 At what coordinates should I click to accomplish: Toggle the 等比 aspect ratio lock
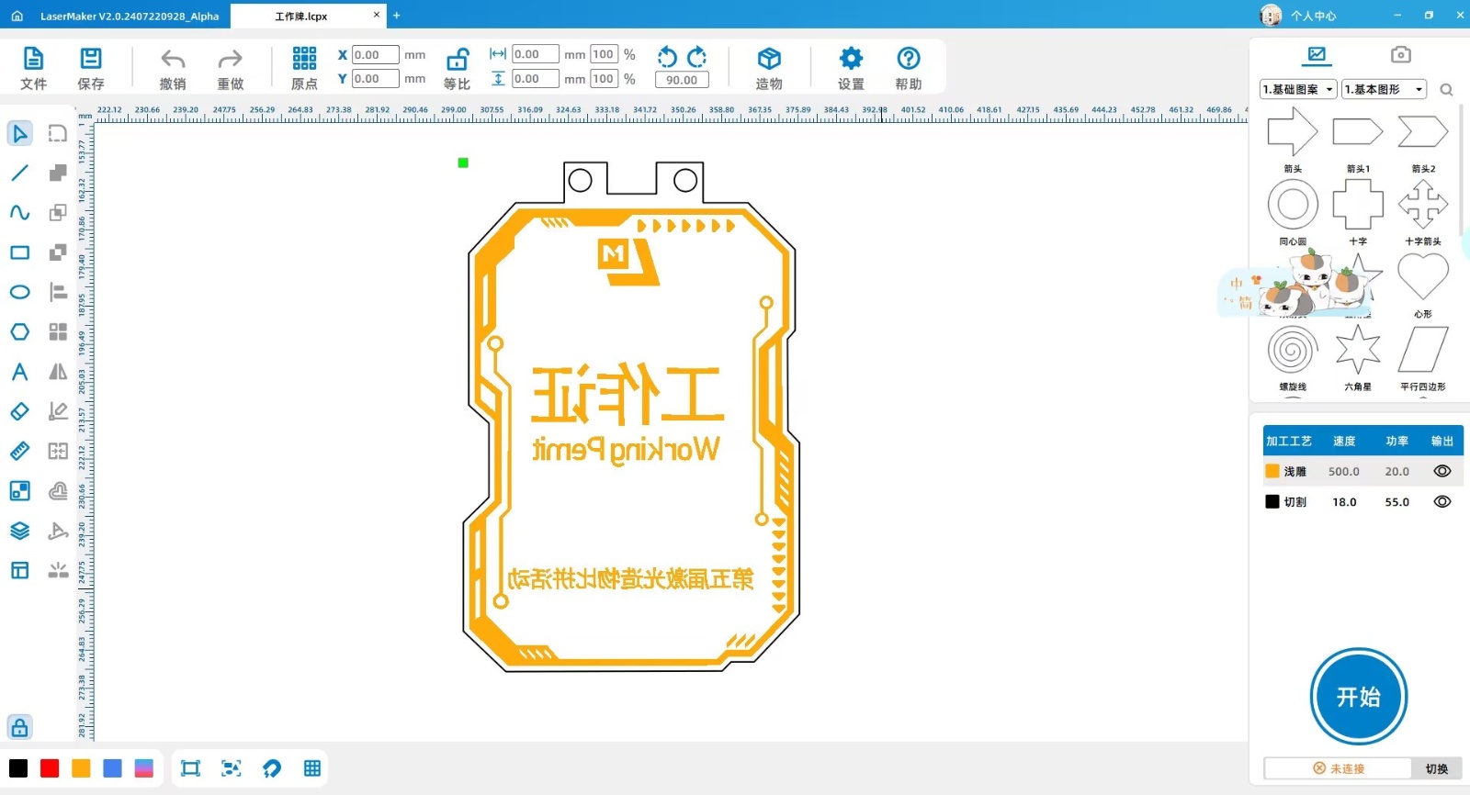pos(457,61)
